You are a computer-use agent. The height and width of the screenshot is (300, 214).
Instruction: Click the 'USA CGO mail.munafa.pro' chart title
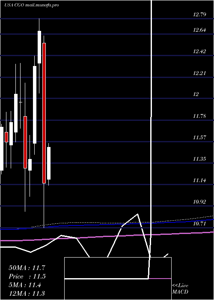coord(32,5)
